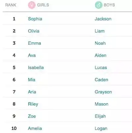Select the name Liam
Screen dimensions: 132x133
point(100,31)
